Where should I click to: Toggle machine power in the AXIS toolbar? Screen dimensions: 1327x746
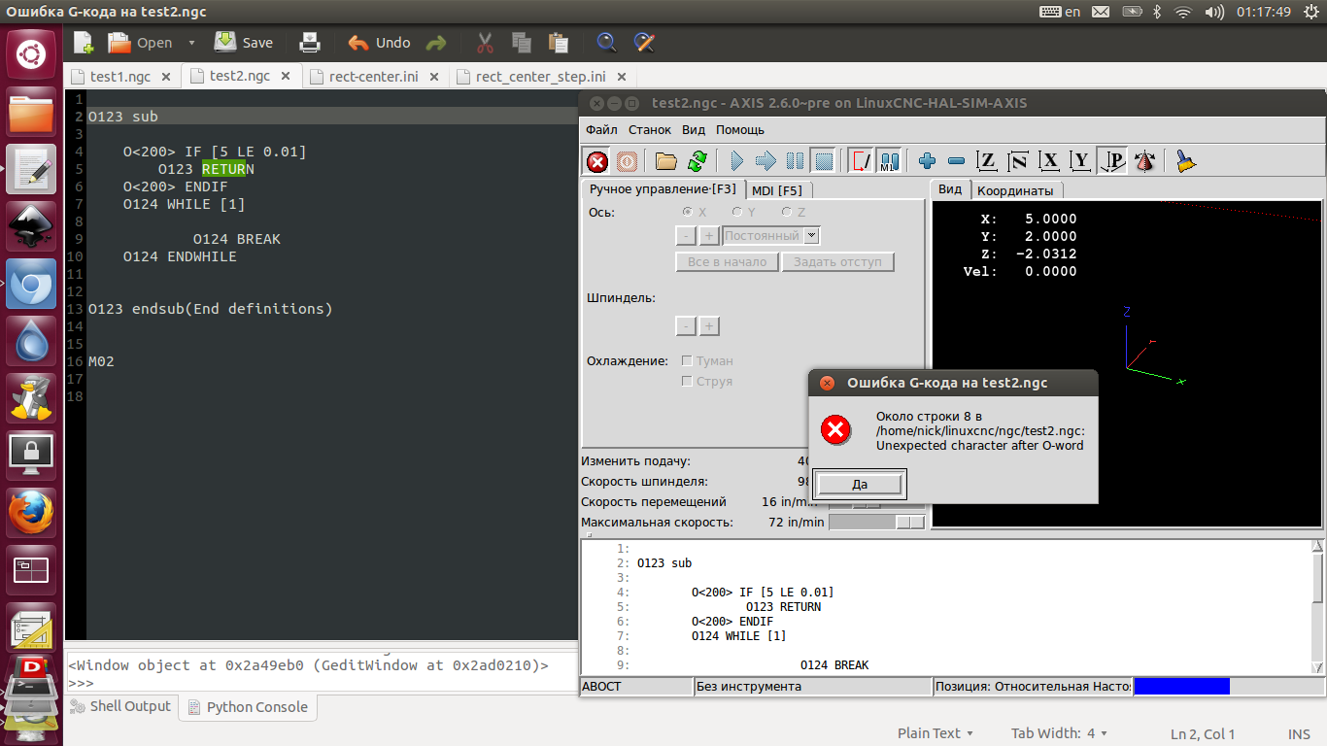[627, 161]
